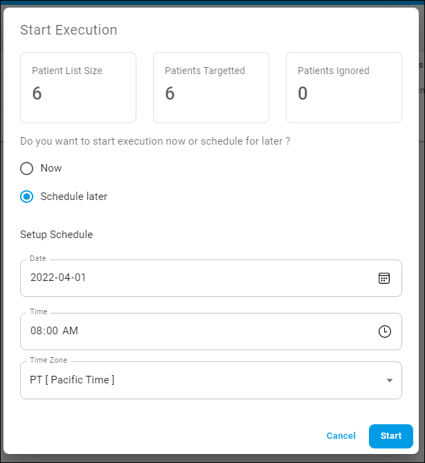Select the Now radio option
Viewport: 425px width, 463px height.
[26, 168]
